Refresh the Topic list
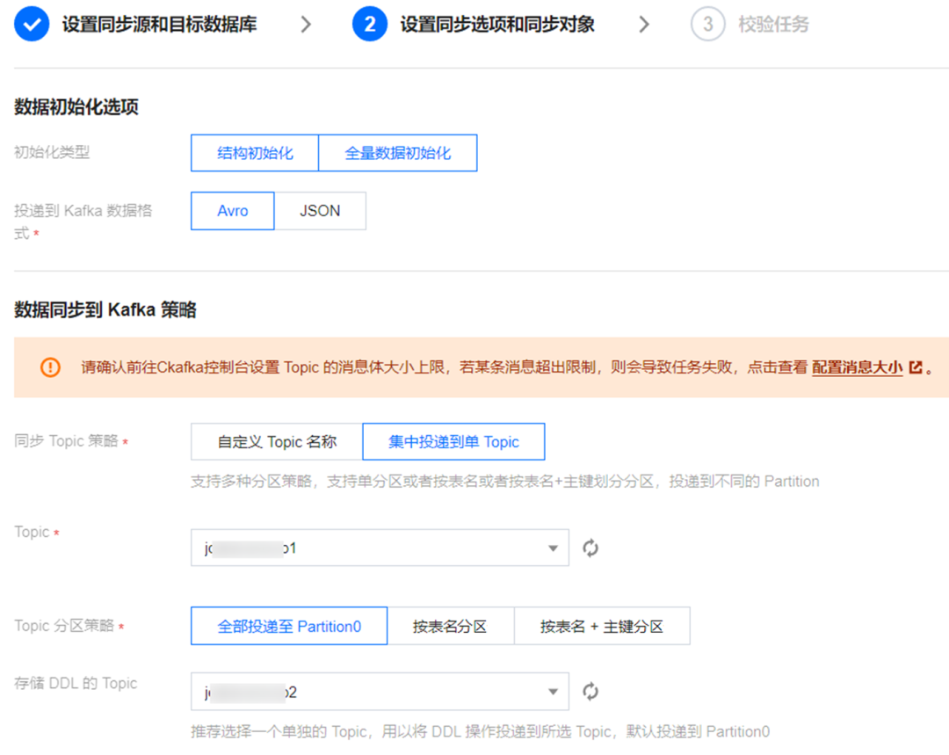The width and height of the screenshot is (949, 755). tap(590, 548)
